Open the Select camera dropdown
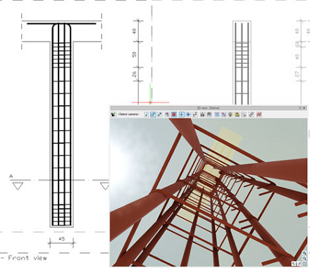 (128, 114)
